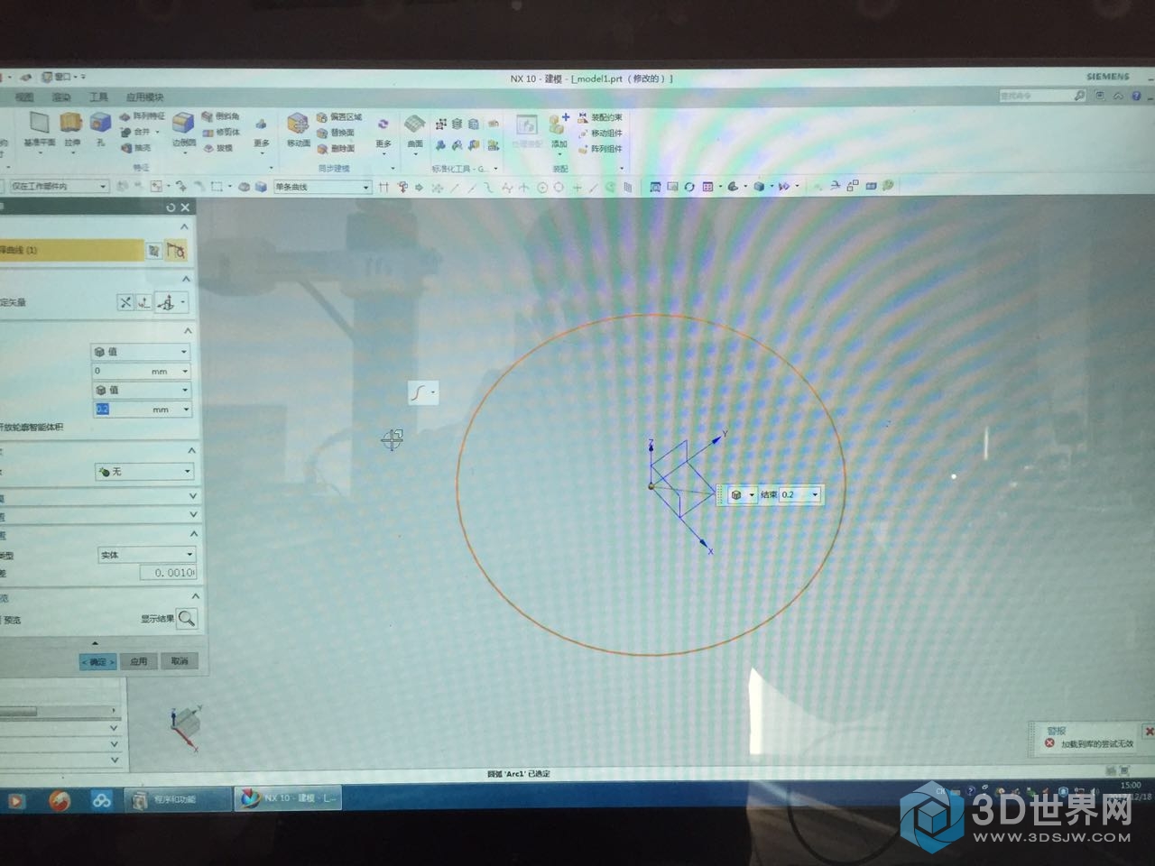Open the curve rule dropdown (单条曲线)
The height and width of the screenshot is (866, 1155).
(322, 187)
